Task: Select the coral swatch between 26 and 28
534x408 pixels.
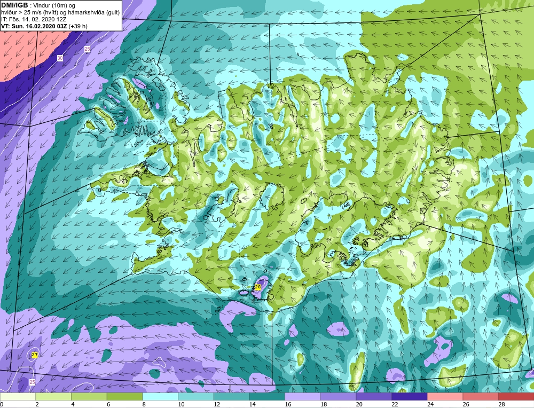Action: point(481,397)
